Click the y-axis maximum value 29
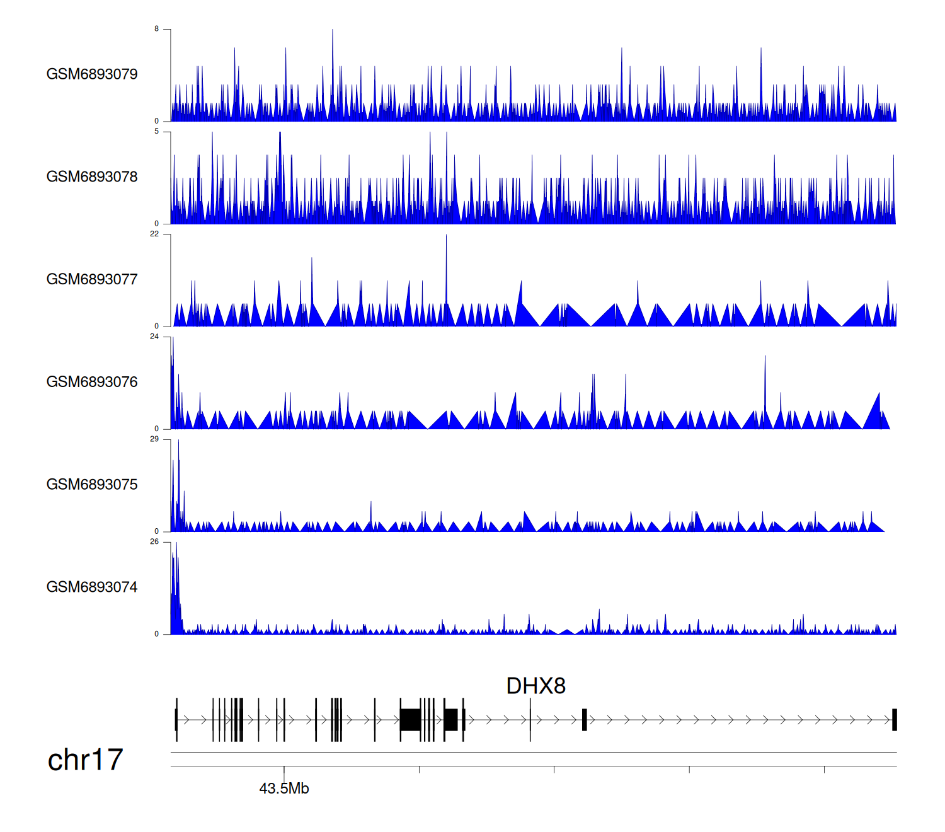Screen dimensions: 945x832 154,439
